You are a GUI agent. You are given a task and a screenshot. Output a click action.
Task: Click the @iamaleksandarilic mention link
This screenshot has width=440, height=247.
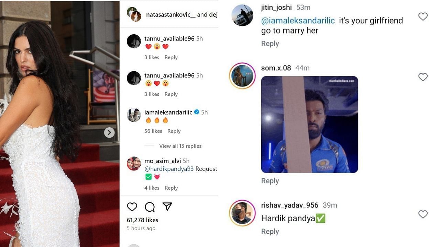(x=298, y=21)
